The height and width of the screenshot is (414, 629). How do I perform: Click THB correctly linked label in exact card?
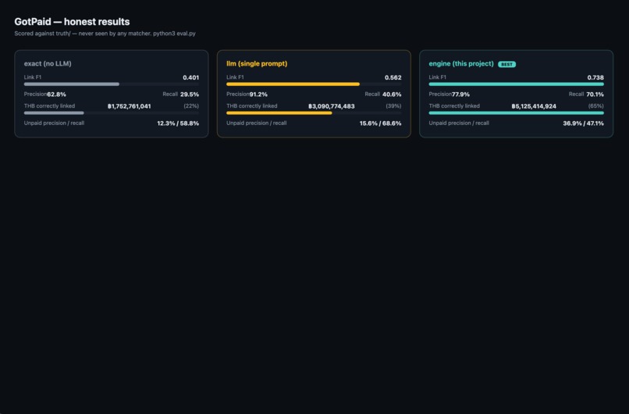click(x=49, y=106)
